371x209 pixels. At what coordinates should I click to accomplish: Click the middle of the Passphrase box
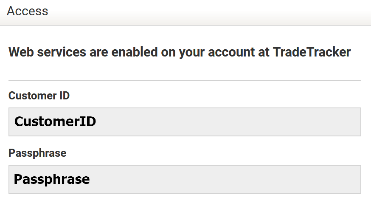[185, 179]
